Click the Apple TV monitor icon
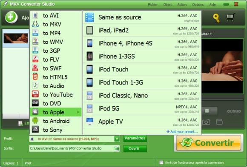Image resolution: width=247 pixels, height=167 pixels. 90,122
